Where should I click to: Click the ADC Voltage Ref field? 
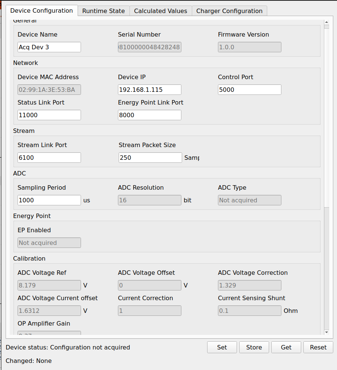(x=49, y=285)
